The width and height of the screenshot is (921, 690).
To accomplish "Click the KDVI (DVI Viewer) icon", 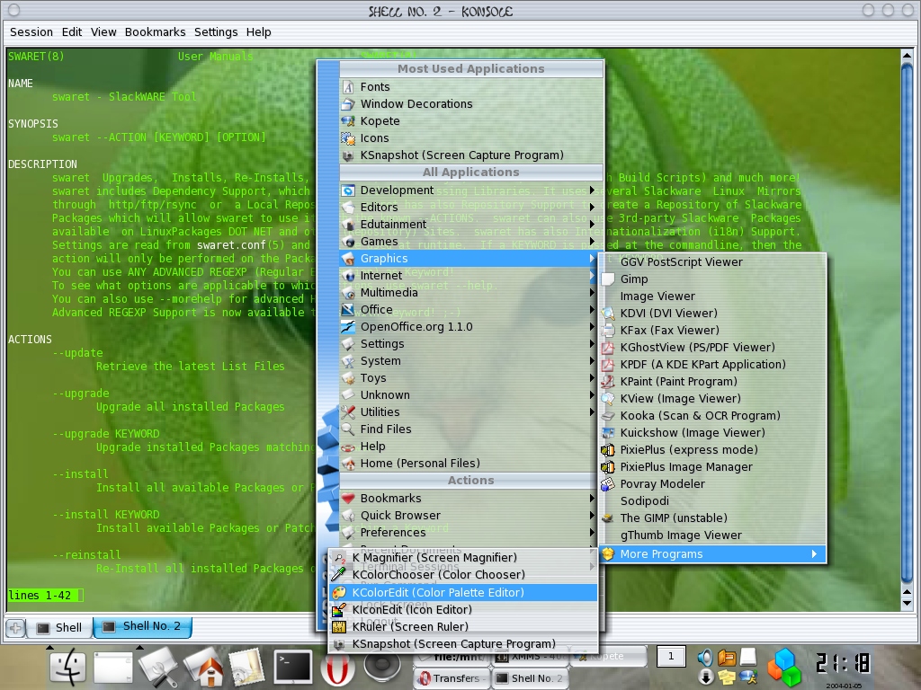I will 609,314.
